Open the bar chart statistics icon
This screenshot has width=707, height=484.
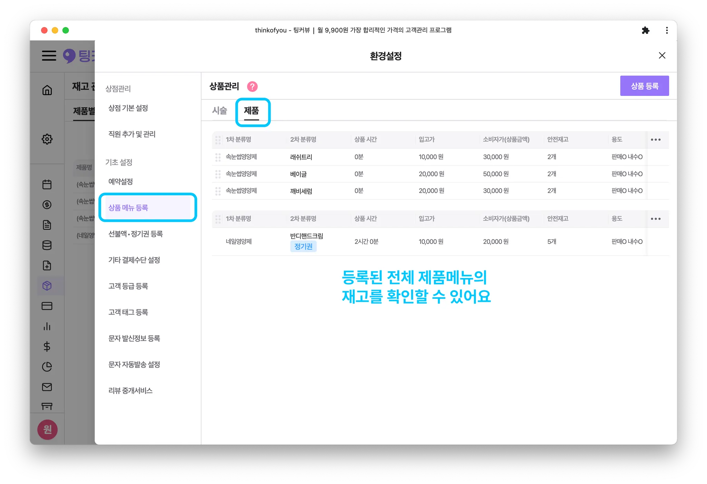(x=47, y=326)
